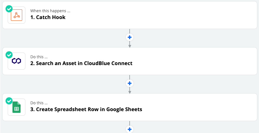Expand "2. Search an Asset in CloudBlue Connect"
The height and width of the screenshot is (133, 259).
(81, 63)
